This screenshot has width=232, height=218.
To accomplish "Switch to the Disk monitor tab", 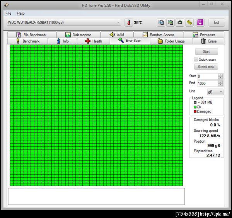I will point(78,35).
